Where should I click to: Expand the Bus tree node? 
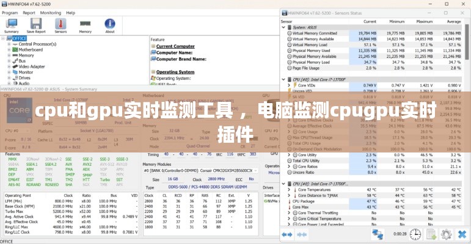click(x=9, y=61)
